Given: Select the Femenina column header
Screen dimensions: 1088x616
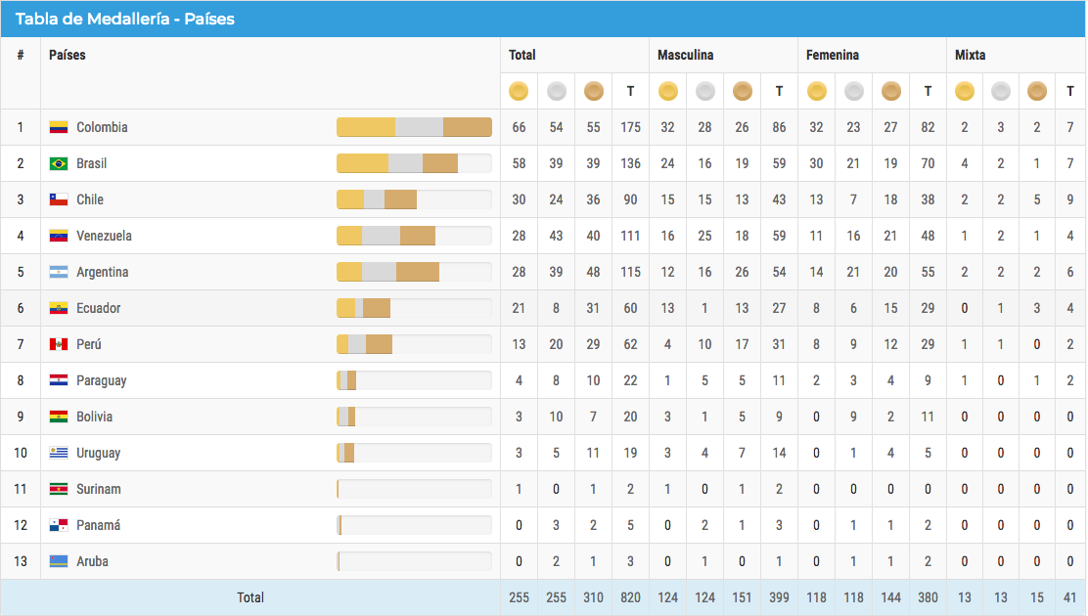Looking at the screenshot, I should 833,55.
